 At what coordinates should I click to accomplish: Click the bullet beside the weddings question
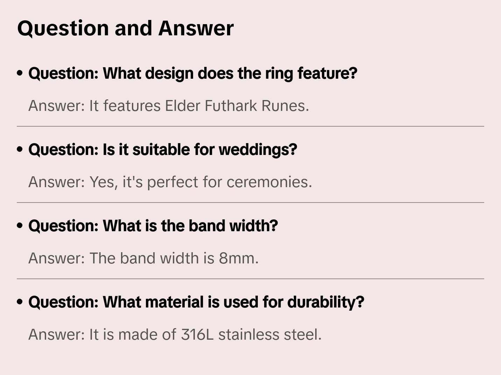pos(20,149)
